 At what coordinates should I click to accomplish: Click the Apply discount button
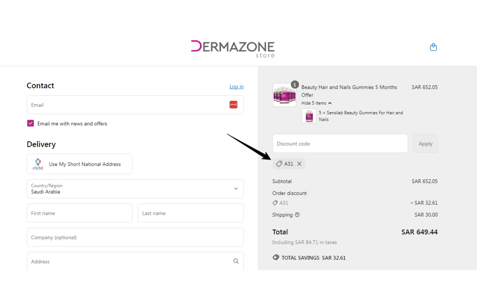coord(425,143)
